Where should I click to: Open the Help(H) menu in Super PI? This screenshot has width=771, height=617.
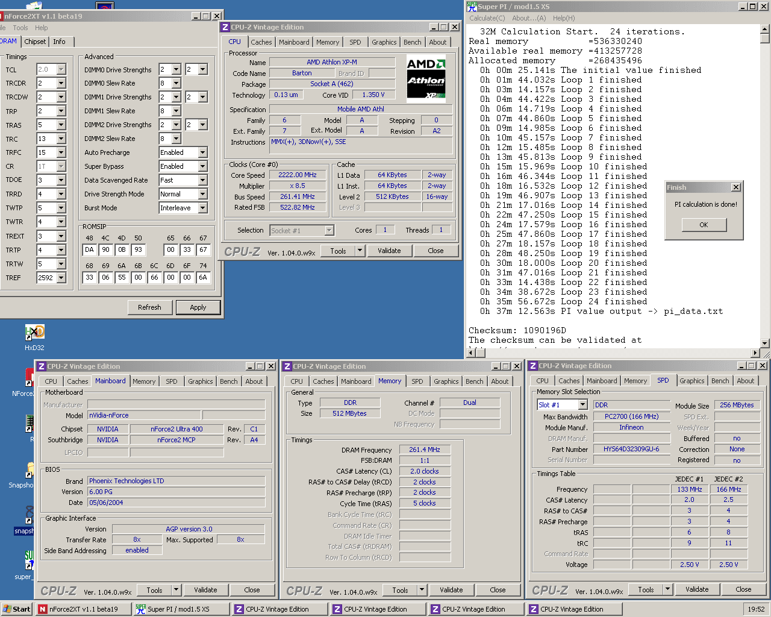pyautogui.click(x=564, y=18)
